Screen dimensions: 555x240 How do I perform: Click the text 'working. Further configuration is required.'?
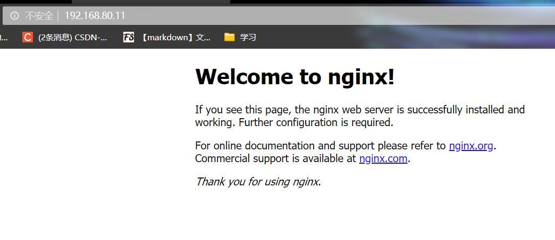(x=294, y=122)
